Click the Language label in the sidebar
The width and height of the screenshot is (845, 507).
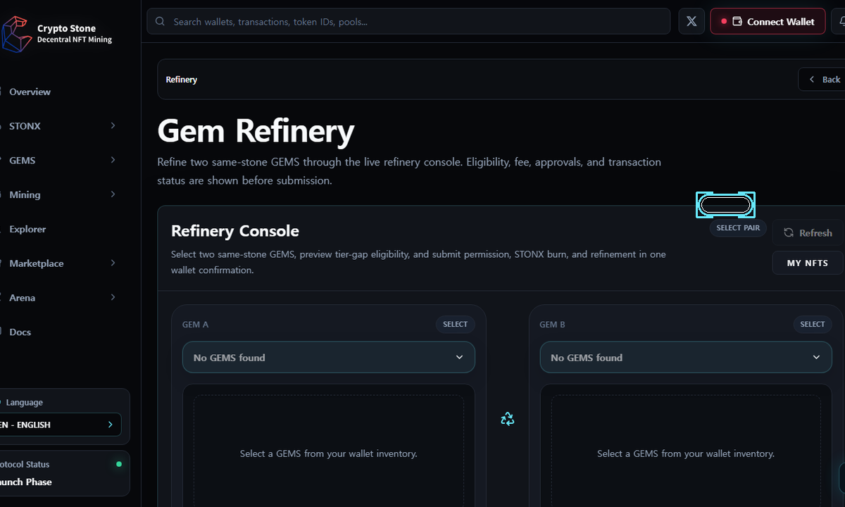click(25, 403)
